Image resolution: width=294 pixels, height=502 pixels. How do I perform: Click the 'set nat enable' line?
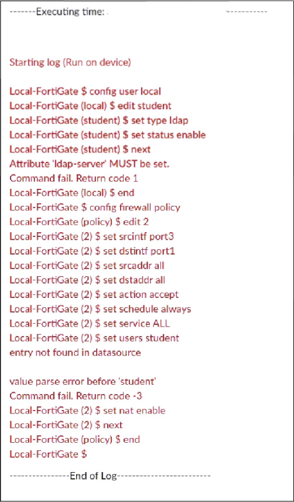coord(88,411)
